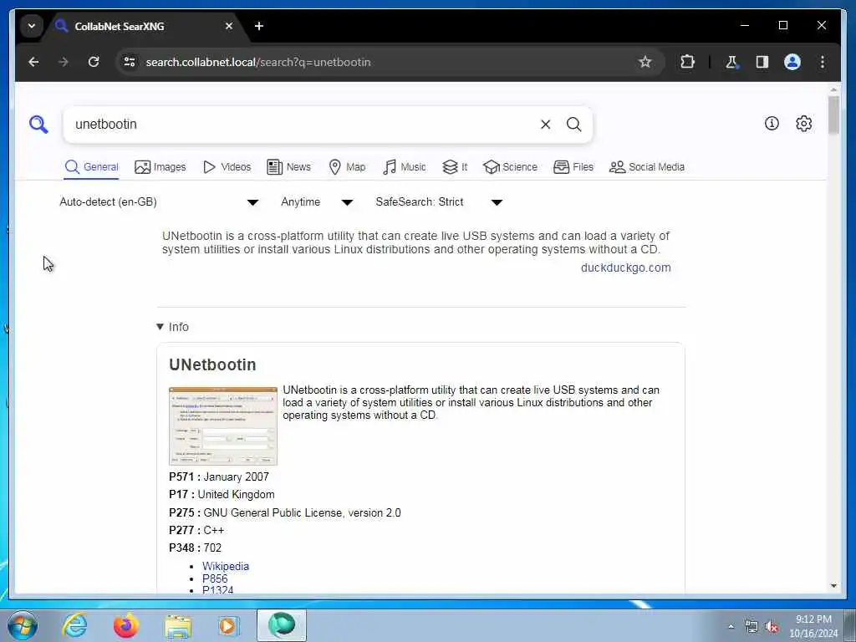This screenshot has width=856, height=642.
Task: Go back with browser back arrow
Action: coord(33,62)
